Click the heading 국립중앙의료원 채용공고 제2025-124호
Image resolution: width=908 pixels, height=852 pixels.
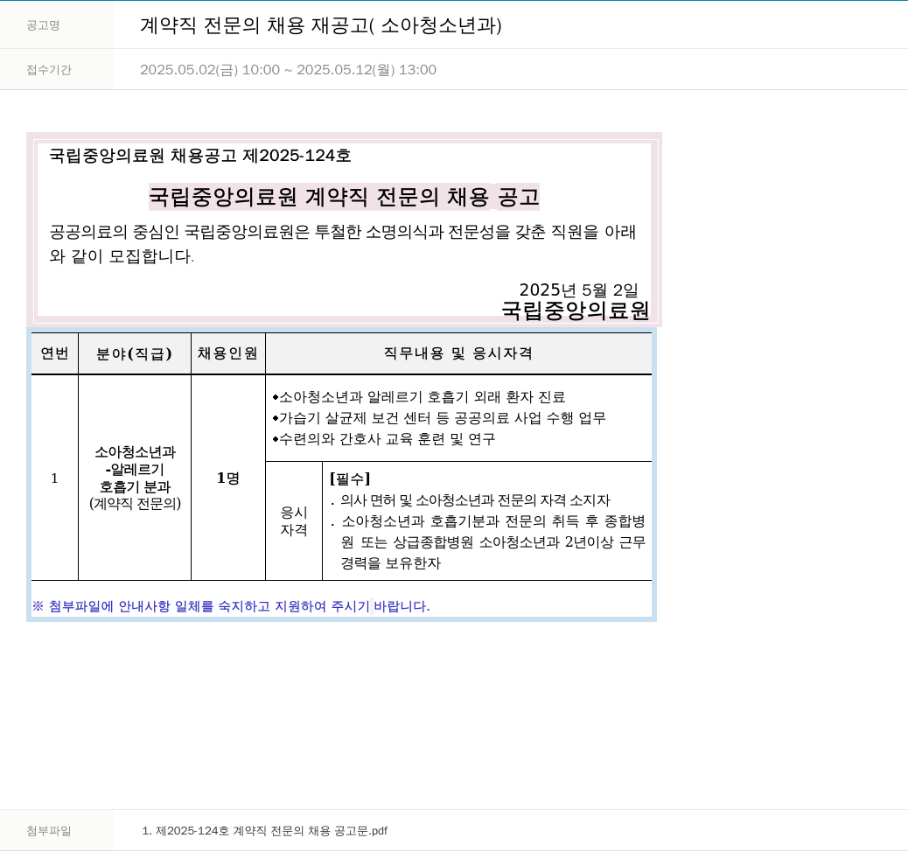(200, 156)
